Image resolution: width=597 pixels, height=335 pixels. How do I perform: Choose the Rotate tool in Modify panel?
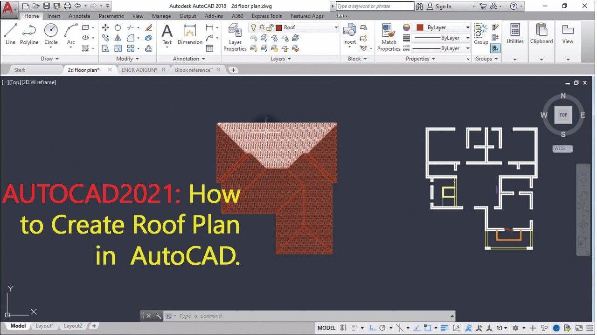coord(118,27)
